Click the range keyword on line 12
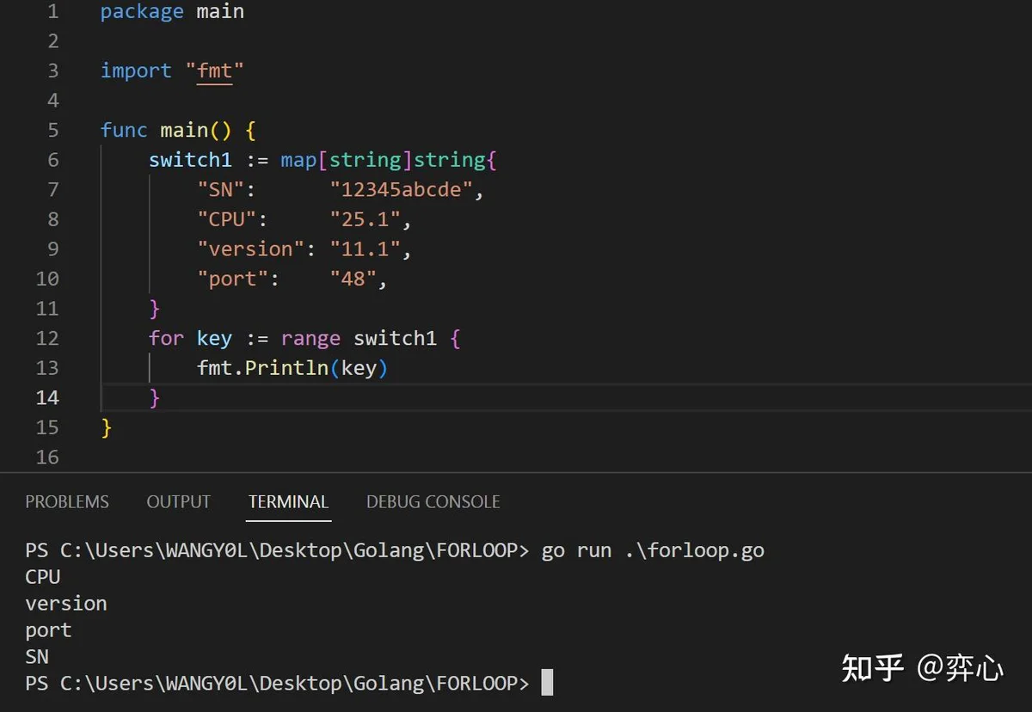 coord(310,338)
